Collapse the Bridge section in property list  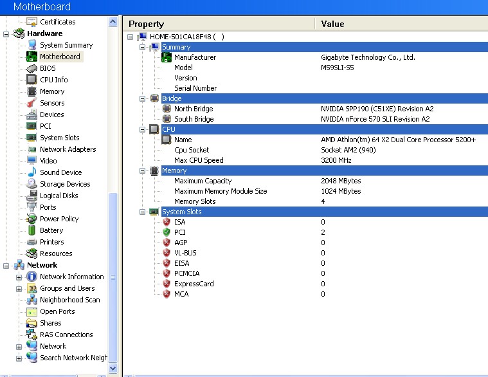(143, 98)
